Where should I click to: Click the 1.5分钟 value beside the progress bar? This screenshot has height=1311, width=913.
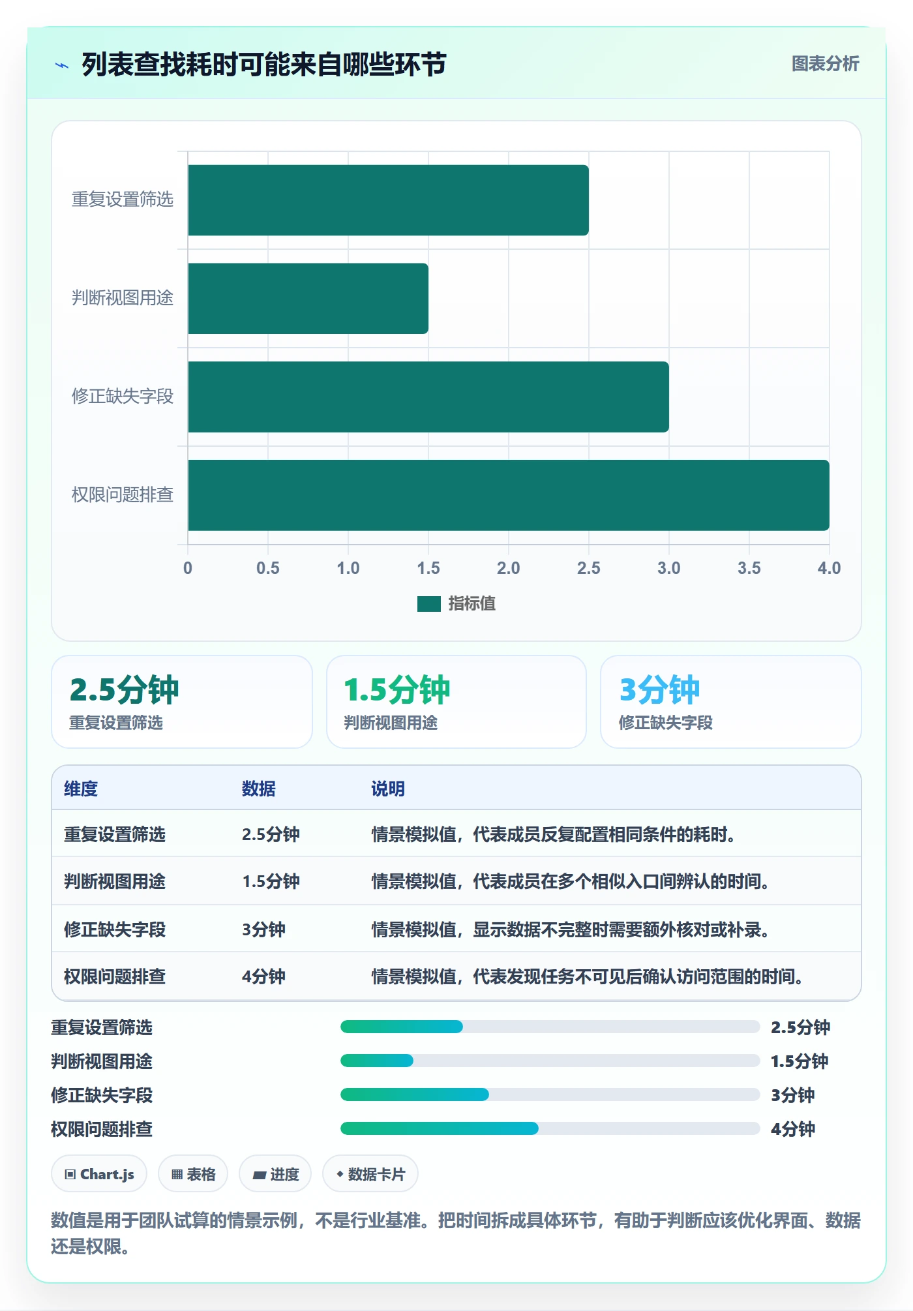click(800, 1061)
